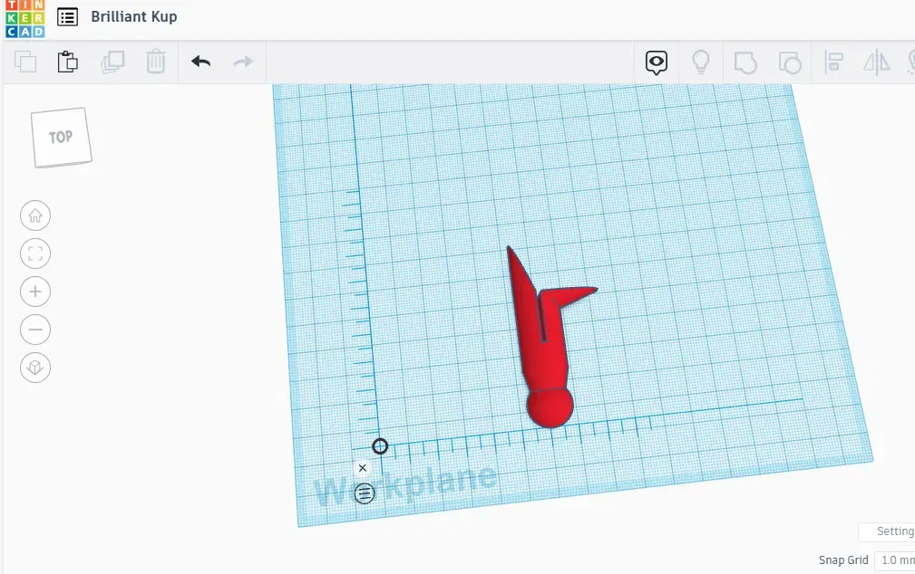Toggle the notes visibility eye icon
915x574 pixels.
[657, 62]
